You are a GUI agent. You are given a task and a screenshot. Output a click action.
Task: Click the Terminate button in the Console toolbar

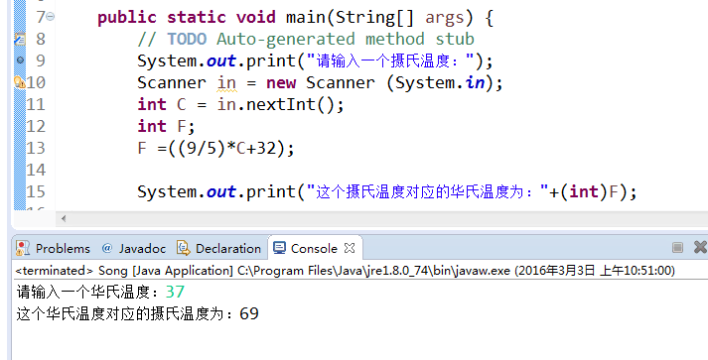point(677,247)
